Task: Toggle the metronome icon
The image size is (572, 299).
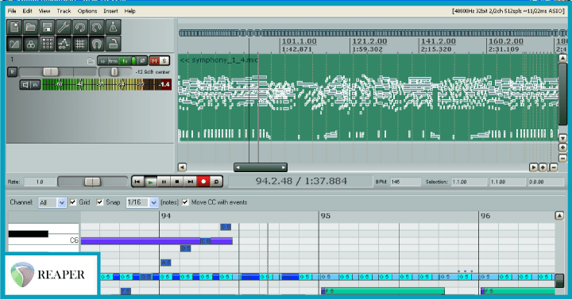Action: [113, 27]
